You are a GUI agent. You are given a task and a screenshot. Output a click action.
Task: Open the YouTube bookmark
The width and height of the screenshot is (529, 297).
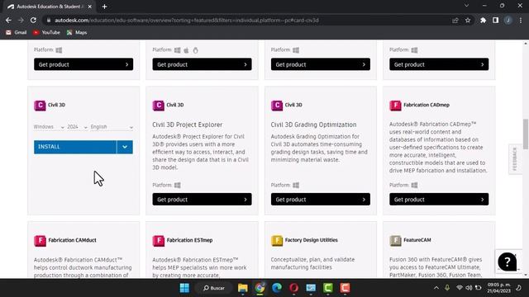tap(46, 32)
